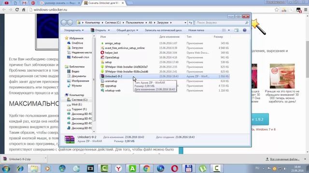
Task: Switch to the Gmail pinned tab
Action: [24, 3]
